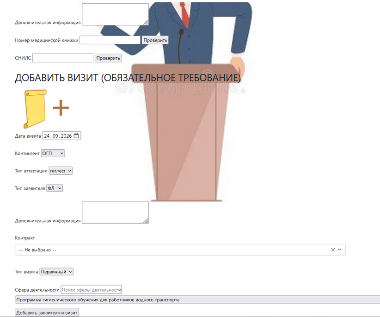This screenshot has height=317, width=380.
Task: Click the Тип визита label
Action: [27, 272]
